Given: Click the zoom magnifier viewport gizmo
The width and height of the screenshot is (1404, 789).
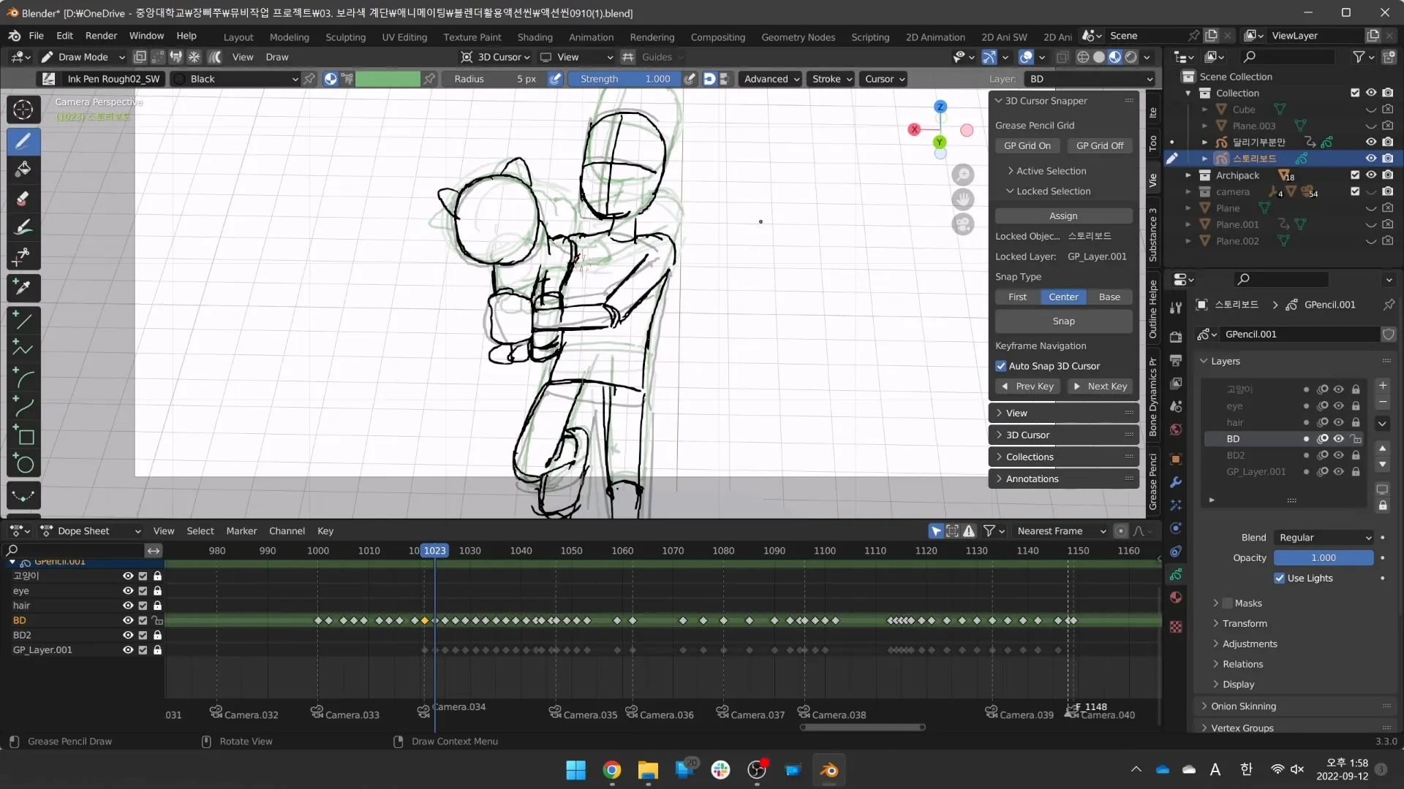Looking at the screenshot, I should 963,175.
